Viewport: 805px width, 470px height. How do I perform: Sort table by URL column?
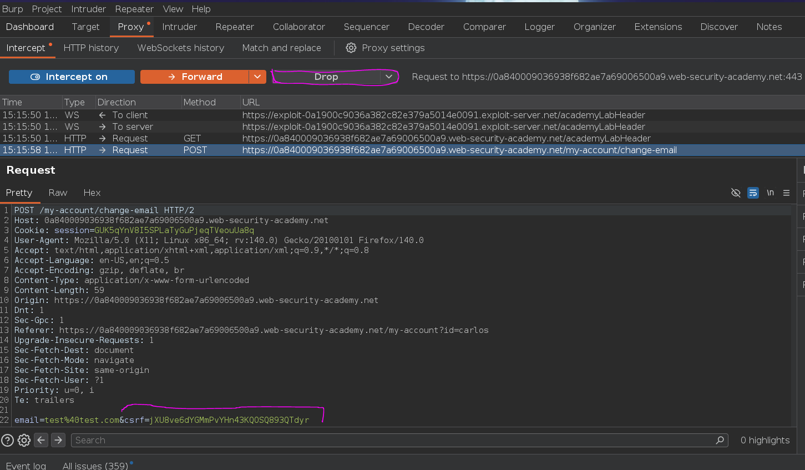click(x=522, y=102)
